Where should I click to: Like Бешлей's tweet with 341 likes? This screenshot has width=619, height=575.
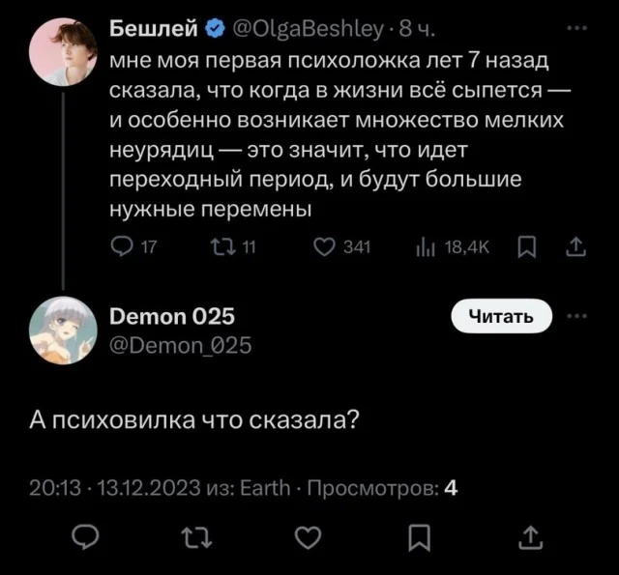(x=325, y=246)
